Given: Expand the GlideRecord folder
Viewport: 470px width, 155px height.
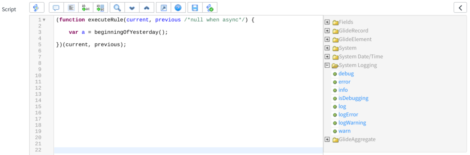Looking at the screenshot, I should pos(327,31).
